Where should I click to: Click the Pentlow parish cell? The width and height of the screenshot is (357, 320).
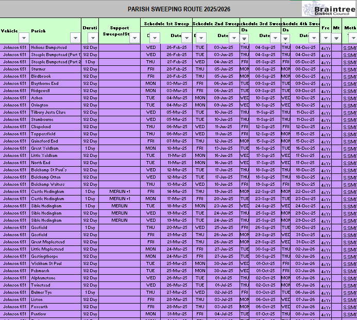click(x=55, y=314)
